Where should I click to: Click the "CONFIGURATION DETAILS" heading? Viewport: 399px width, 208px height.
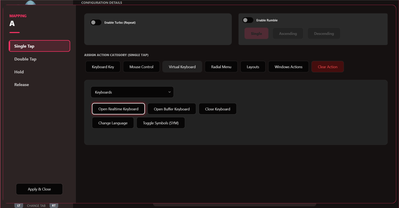(102, 3)
